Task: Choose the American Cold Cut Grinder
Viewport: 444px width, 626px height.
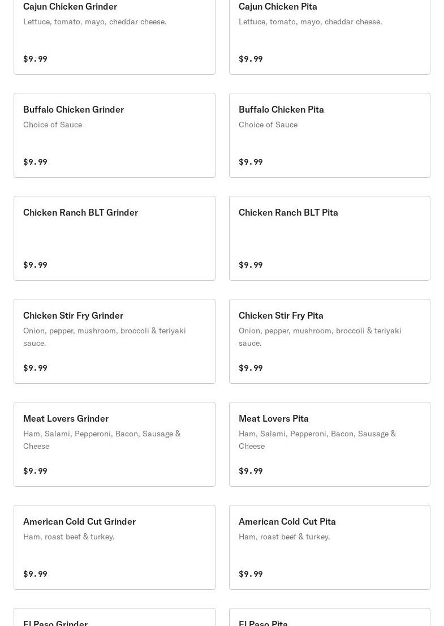Action: pos(79,521)
